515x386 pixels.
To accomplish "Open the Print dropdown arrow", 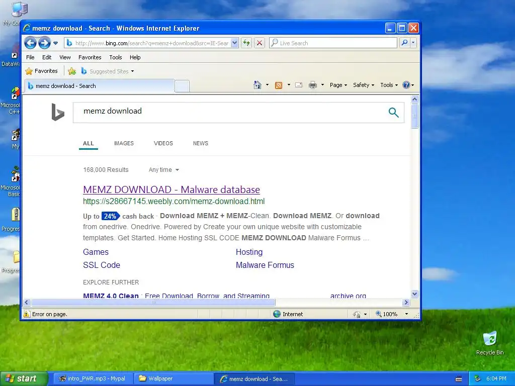I will tap(322, 85).
